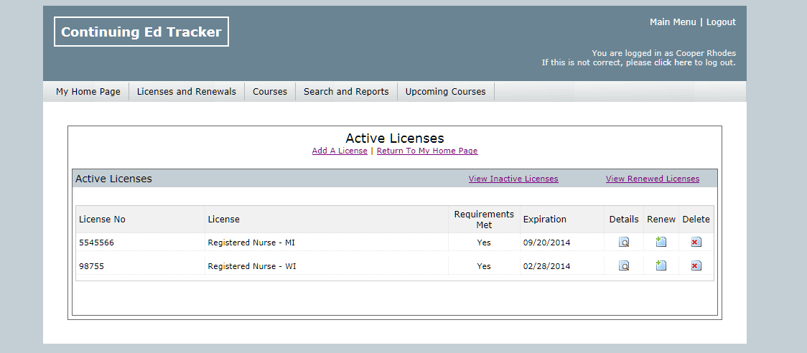Follow Return To My Home Page link
Image resolution: width=807 pixels, height=353 pixels.
click(x=427, y=151)
